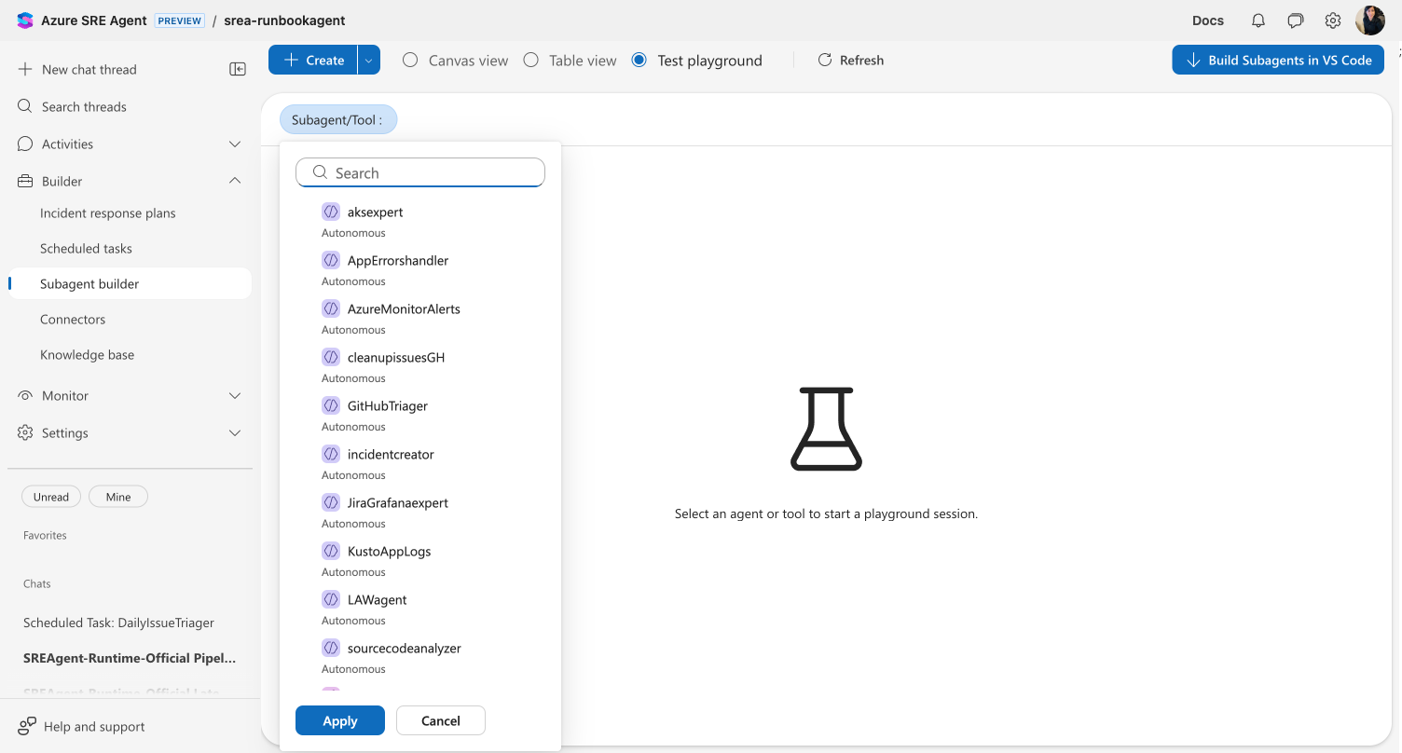Screen dimensions: 1402x753
Task: Select the incidentcreator name
Action: [391, 454]
